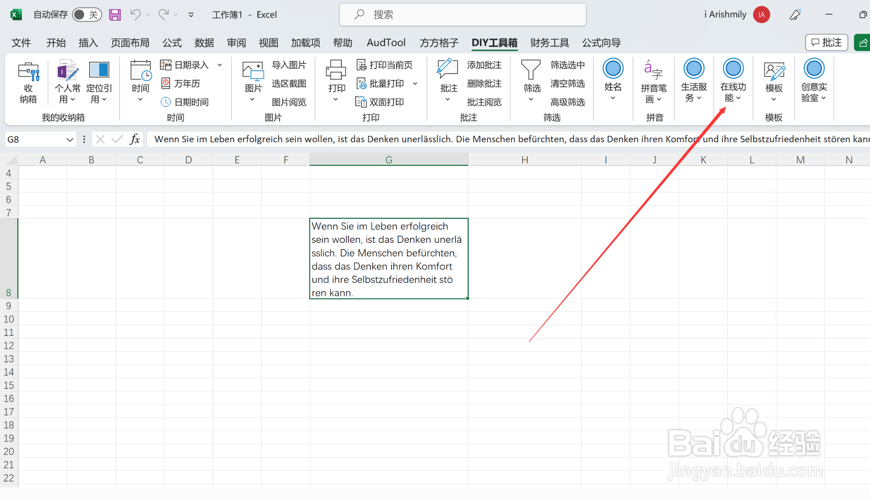870x500 pixels.
Task: Expand the 日期录入 dropdown arrow
Action: pos(220,65)
